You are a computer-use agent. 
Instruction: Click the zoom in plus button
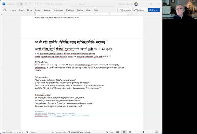(153, 132)
